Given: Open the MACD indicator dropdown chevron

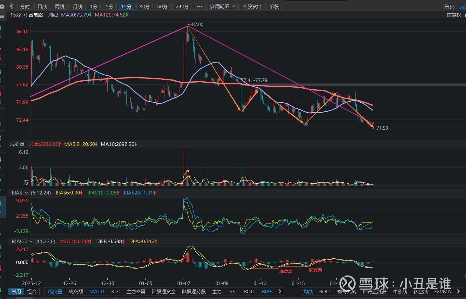Looking at the screenshot, I should [31, 241].
